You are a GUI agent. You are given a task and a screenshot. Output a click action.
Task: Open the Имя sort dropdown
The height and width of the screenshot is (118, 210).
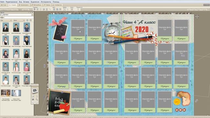pyautogui.click(x=6, y=20)
